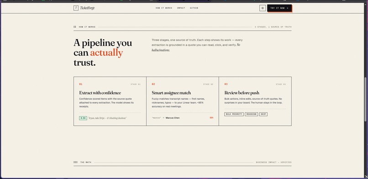The width and height of the screenshot is (368, 179).
Task: Click the red 03 card number
Action: 226,84
